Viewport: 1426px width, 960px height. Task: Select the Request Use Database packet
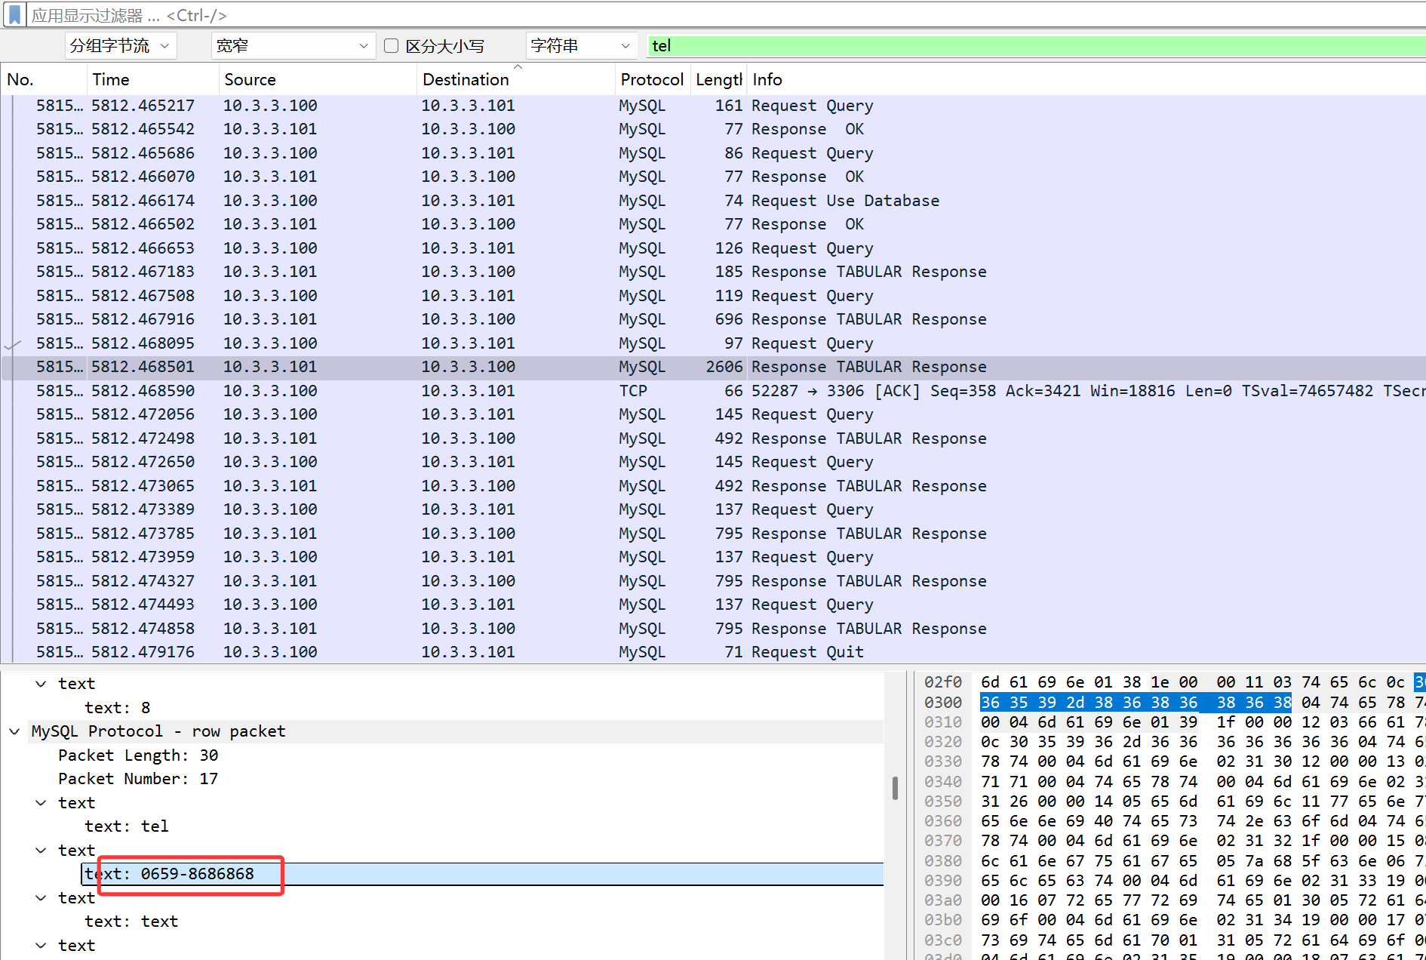click(713, 201)
